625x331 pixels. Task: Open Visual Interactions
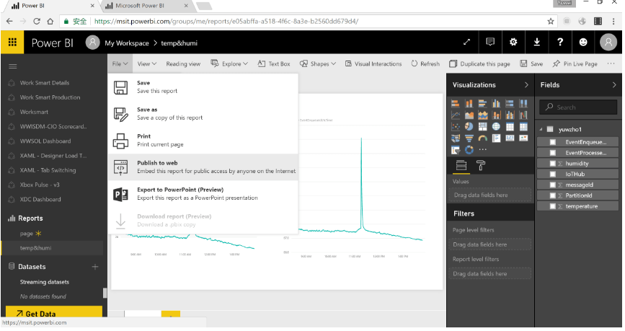tap(373, 63)
